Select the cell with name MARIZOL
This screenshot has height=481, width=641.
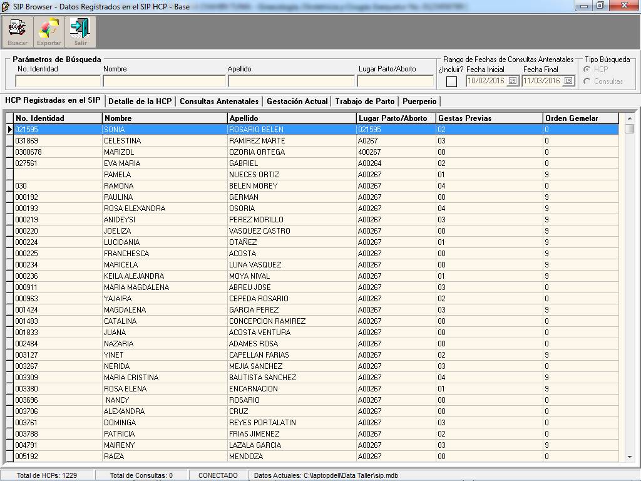(x=165, y=152)
